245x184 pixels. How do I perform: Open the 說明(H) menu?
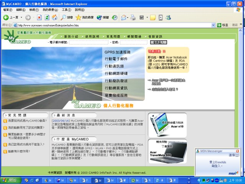80,10
